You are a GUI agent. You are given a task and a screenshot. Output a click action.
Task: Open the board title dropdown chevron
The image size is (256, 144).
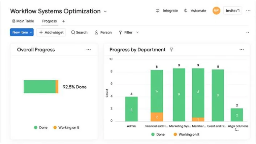105,12
